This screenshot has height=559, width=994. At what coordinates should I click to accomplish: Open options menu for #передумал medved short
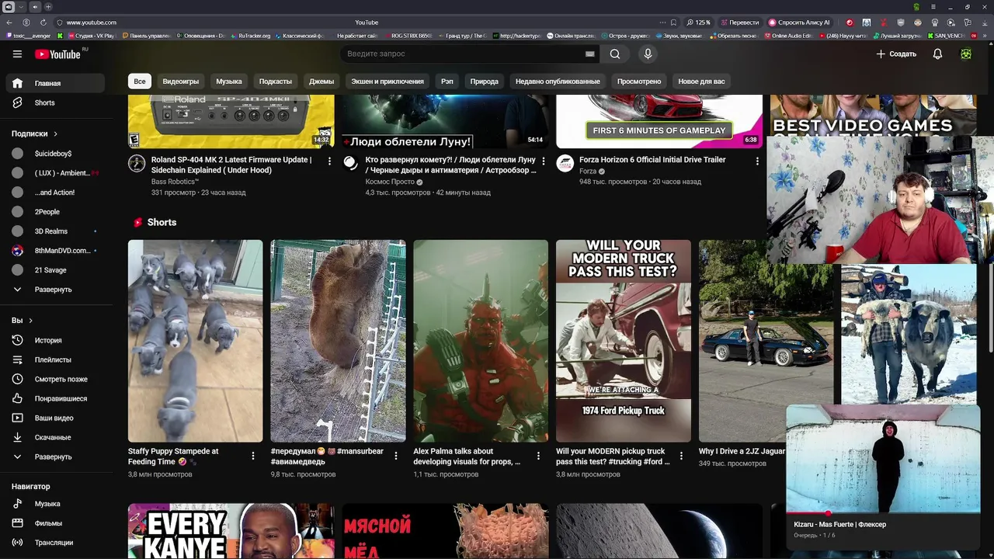395,456
